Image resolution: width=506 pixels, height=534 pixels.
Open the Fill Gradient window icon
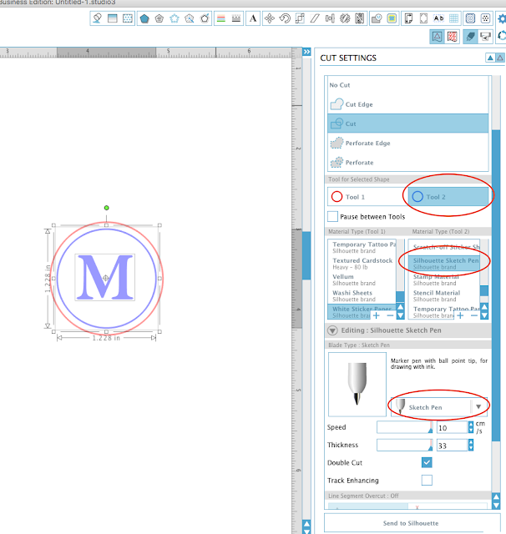[x=113, y=18]
